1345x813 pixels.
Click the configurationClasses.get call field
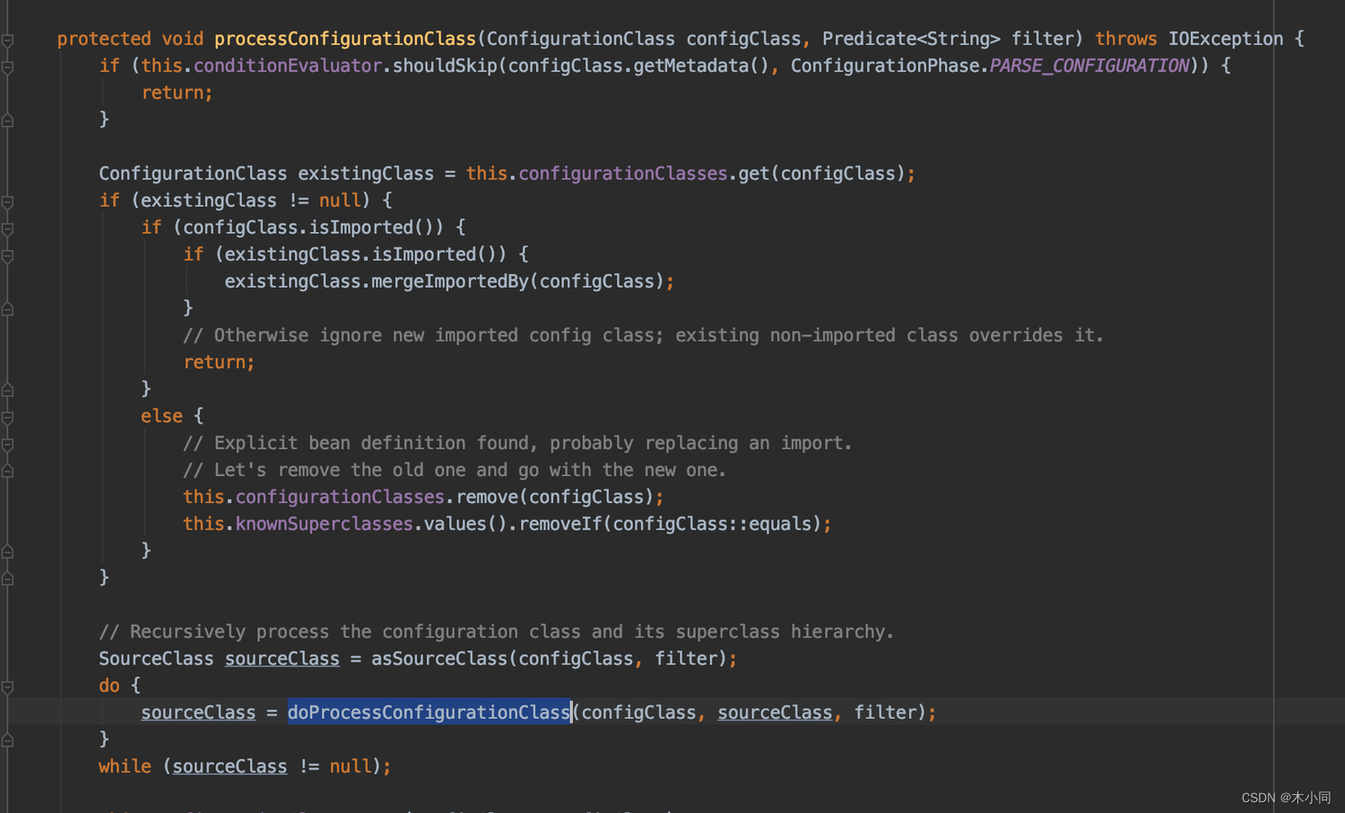point(623,173)
